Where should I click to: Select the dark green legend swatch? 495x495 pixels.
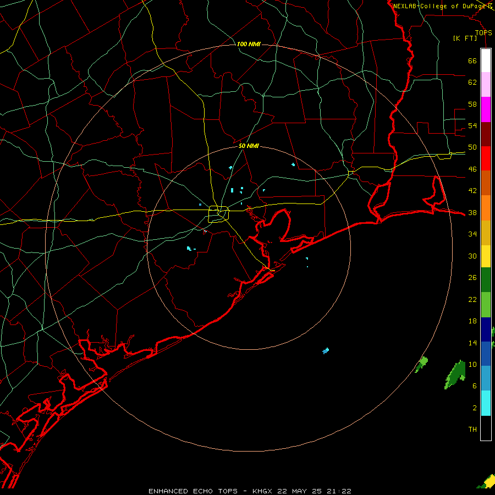pos(486,280)
